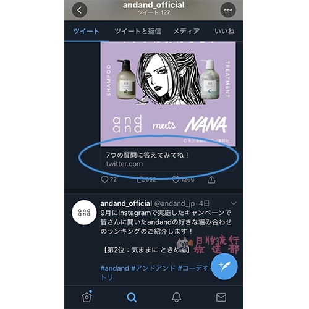Select the ツイート tab
This screenshot has height=309, width=309.
[87, 31]
